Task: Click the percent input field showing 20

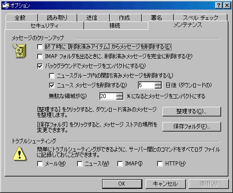Action: [x=108, y=96]
